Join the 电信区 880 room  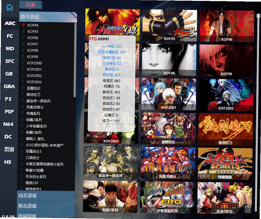111,81
